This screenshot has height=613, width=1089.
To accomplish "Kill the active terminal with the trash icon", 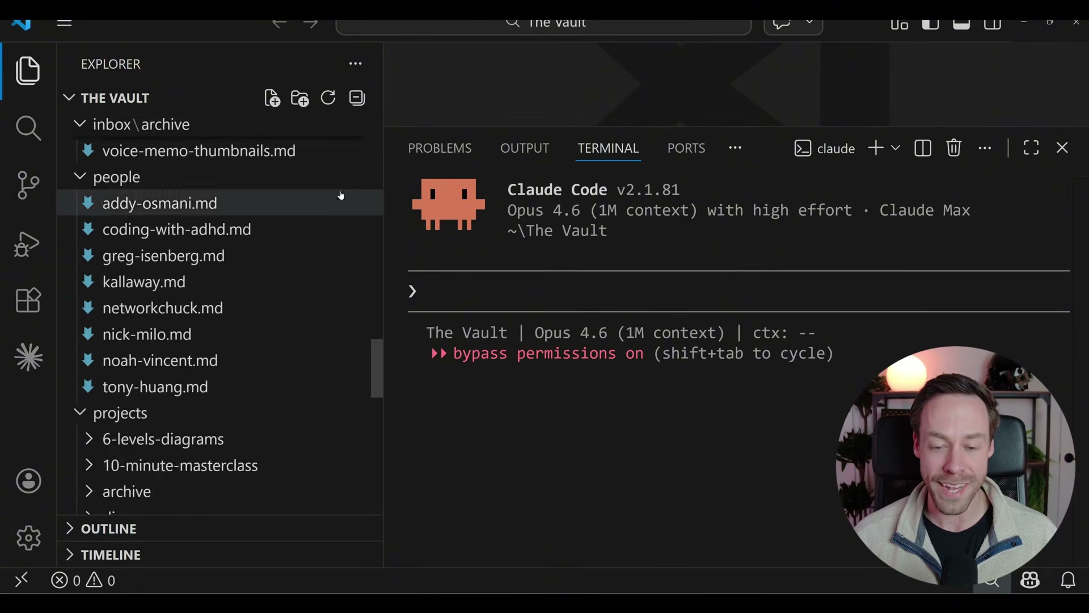I will [953, 148].
